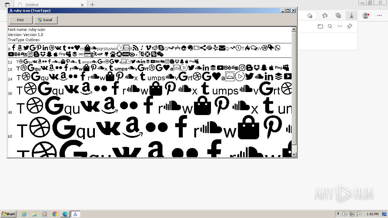388x218 pixels.
Task: Open Internet Explorer from taskbar
Action: coord(24,214)
